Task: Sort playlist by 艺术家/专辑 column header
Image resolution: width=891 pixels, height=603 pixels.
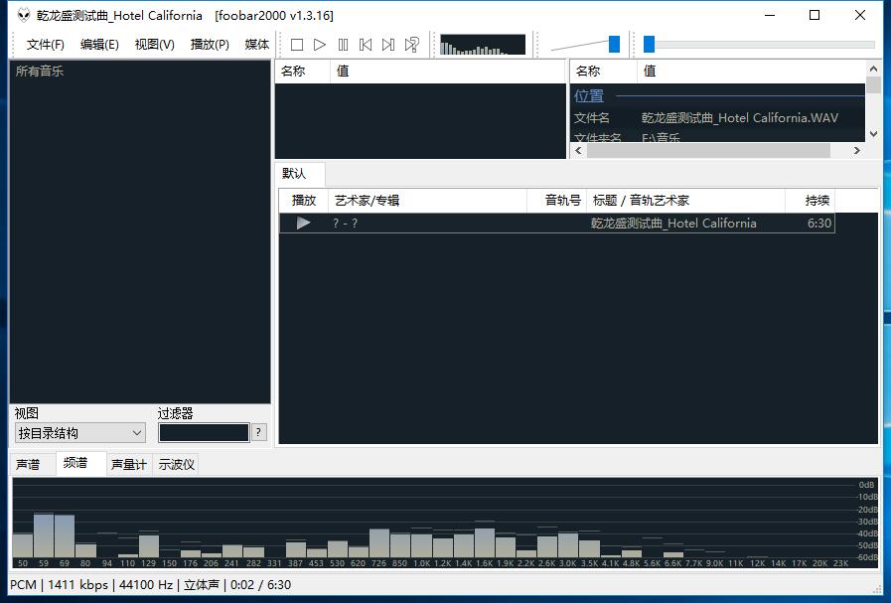Action: (x=427, y=200)
